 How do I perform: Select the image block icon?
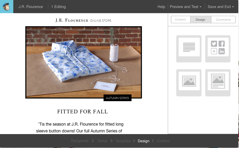pyautogui.click(x=189, y=83)
